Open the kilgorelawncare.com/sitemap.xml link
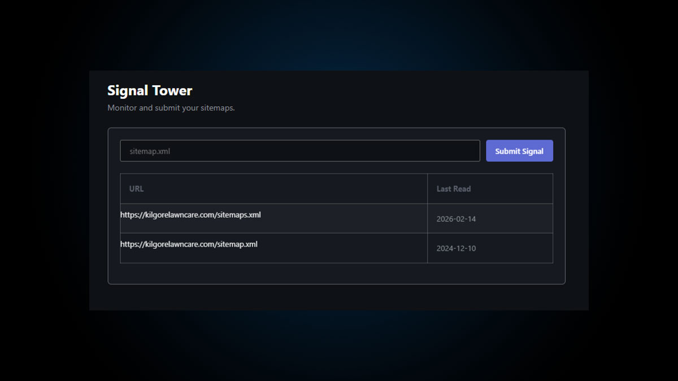Image resolution: width=678 pixels, height=381 pixels. tap(189, 244)
